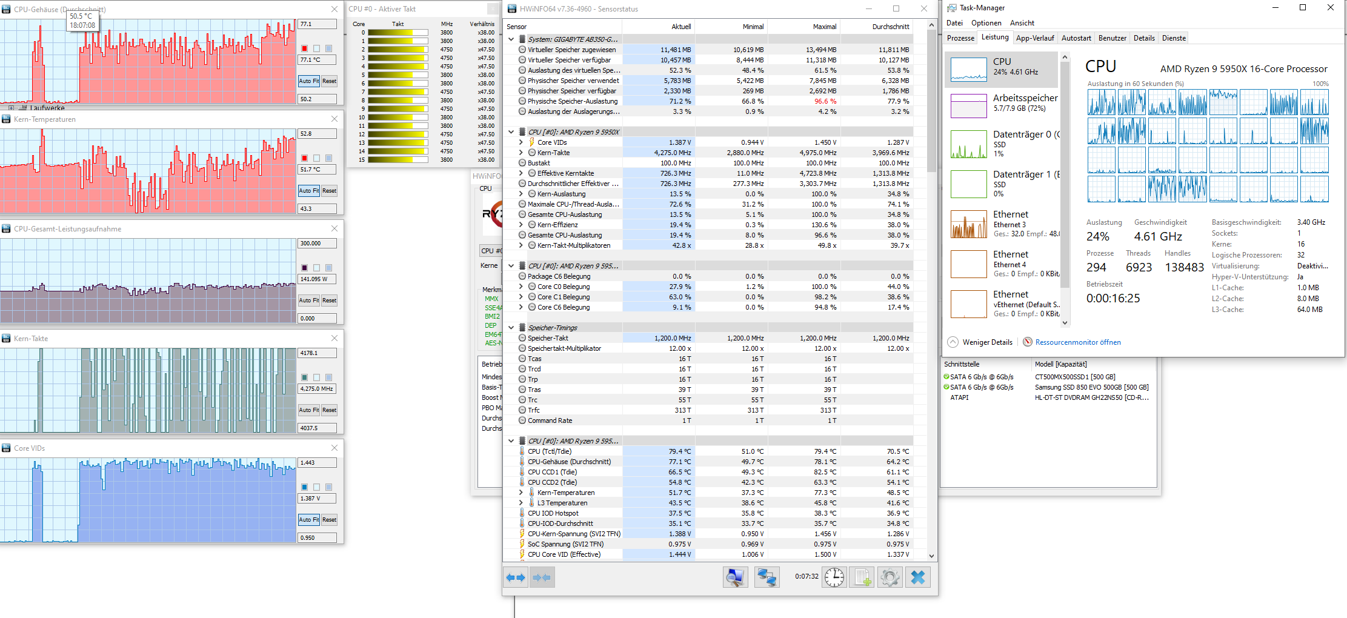Click the thermometer icon beside CPU (Tctl/Tdie)
Screen dimensions: 1347x618
(522, 451)
